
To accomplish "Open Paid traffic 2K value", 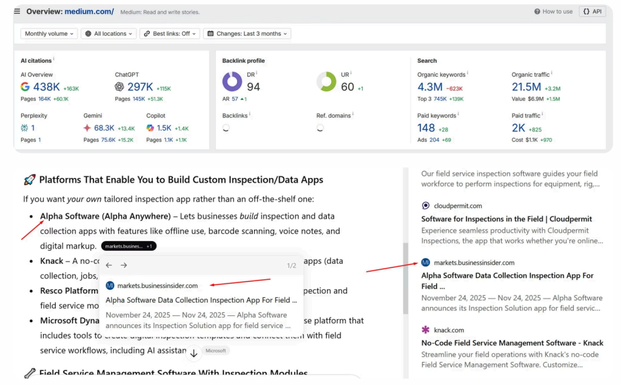I will (x=519, y=128).
